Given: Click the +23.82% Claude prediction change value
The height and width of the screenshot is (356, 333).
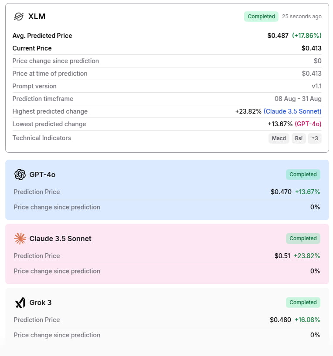Looking at the screenshot, I should coord(307,256).
